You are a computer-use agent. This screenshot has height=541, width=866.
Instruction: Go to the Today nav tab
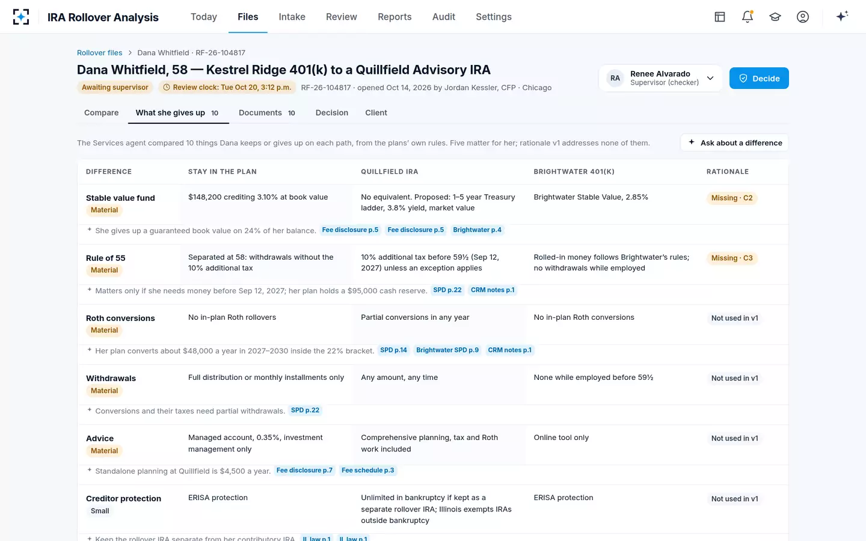(x=204, y=17)
